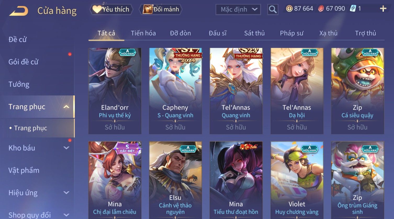Open Eland'orr Phi vụ thế kỷ skin
Image resolution: width=394 pixels, height=219 pixels.
(115, 91)
